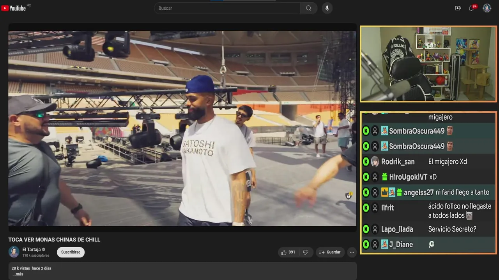Click Kick badge beside Rodrik_san
Screen dimensions: 499x280
pyautogui.click(x=366, y=162)
